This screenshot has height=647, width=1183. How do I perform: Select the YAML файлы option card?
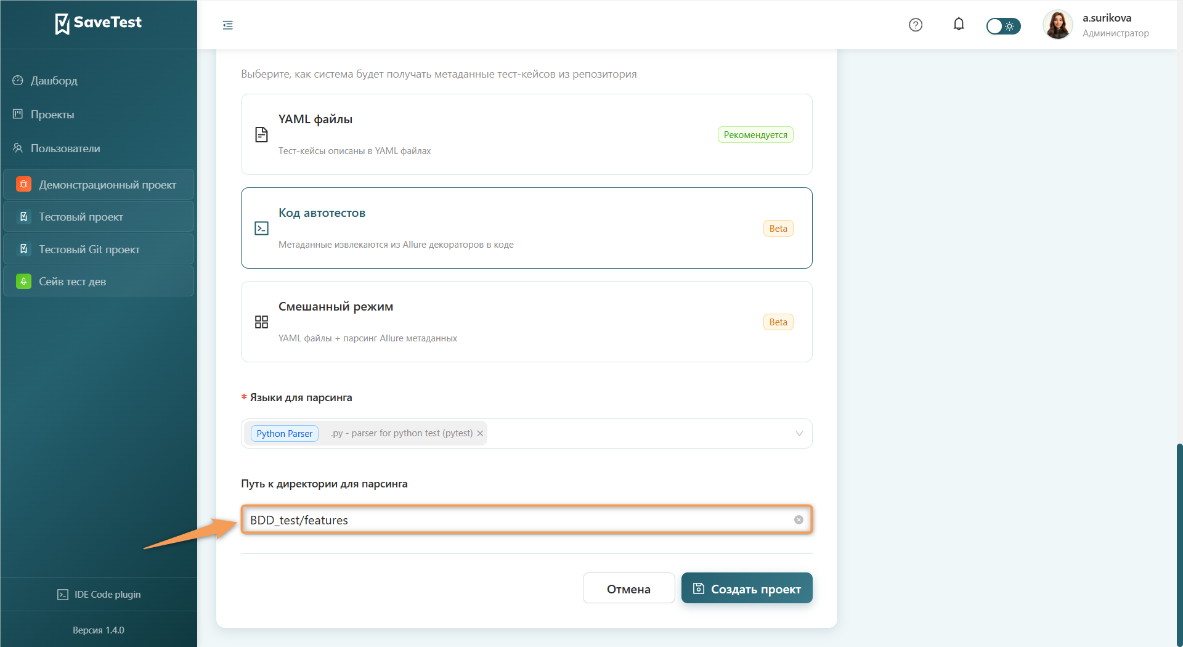click(x=527, y=134)
